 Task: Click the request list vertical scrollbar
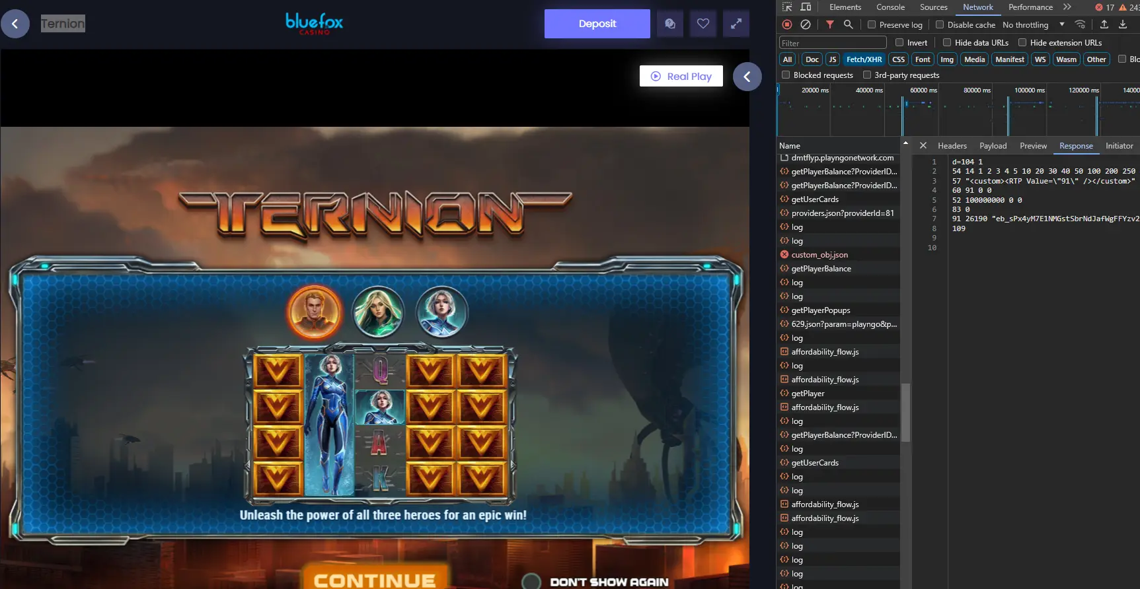click(905, 413)
